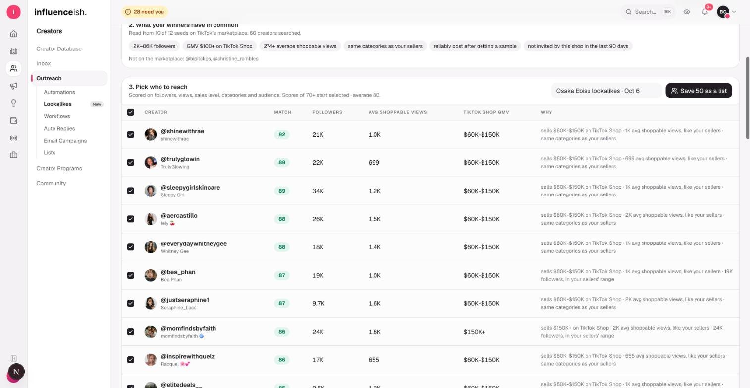Click the 28 need you badge
This screenshot has width=750, height=388.
[145, 12]
